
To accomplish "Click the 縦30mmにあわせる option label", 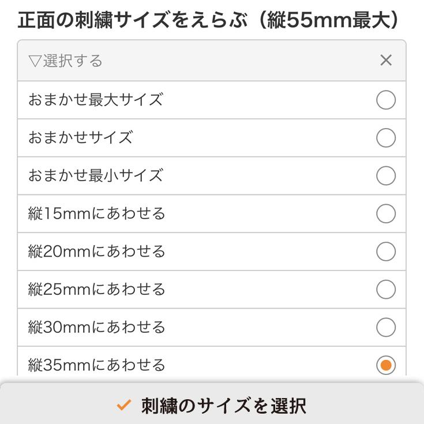I will 96,327.
